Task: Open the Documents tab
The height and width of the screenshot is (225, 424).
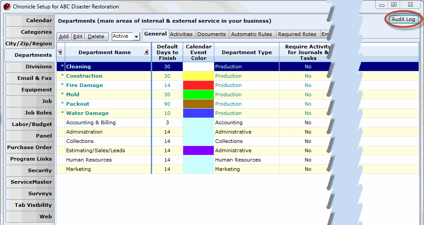Action: point(212,34)
